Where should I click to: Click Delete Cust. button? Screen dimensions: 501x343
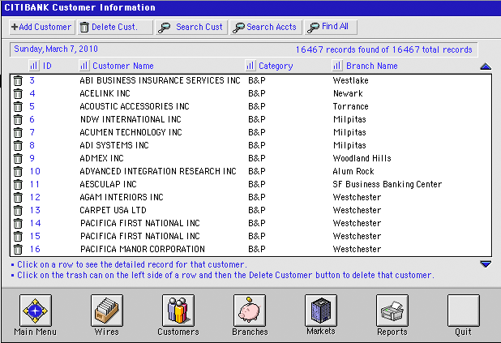click(115, 27)
